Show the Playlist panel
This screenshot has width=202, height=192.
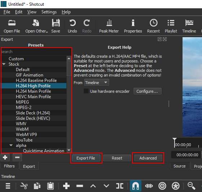coord(171,26)
